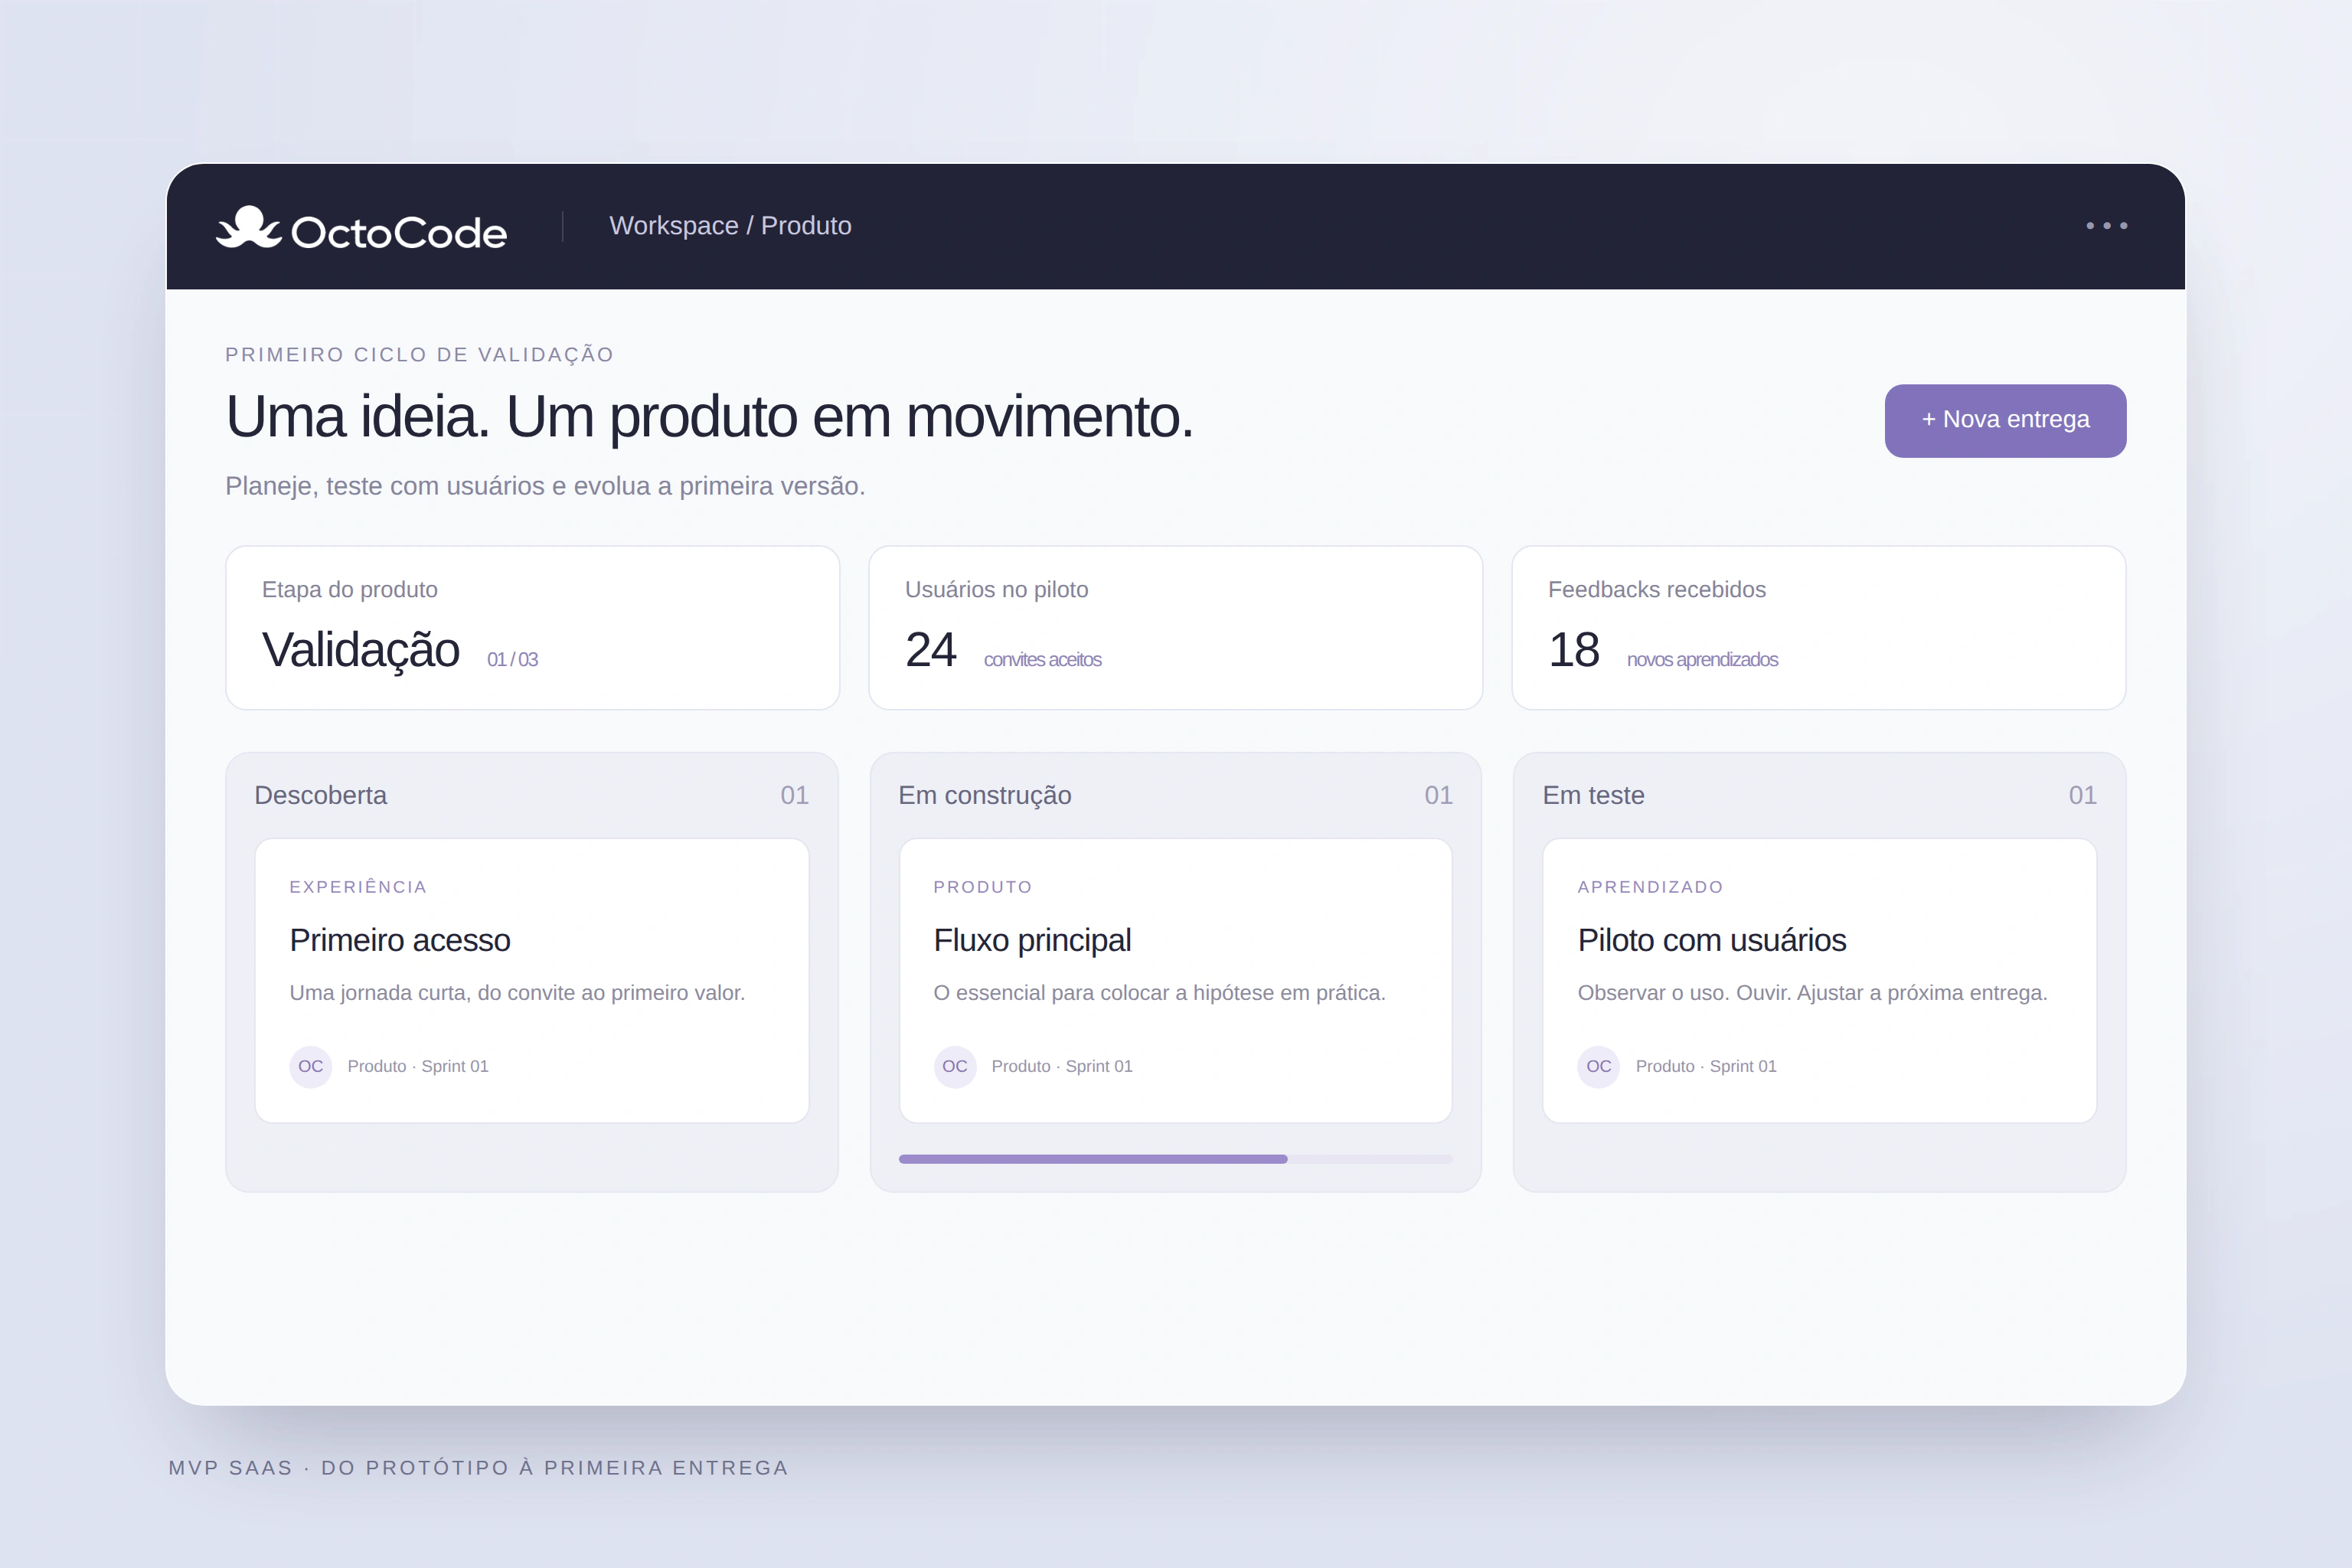Viewport: 2352px width, 1568px height.
Task: Open the Usuários no piloto stat card
Action: (1175, 627)
